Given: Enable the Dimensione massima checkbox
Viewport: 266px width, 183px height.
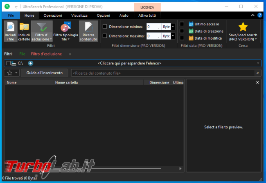Looking at the screenshot, I should tap(105, 36).
